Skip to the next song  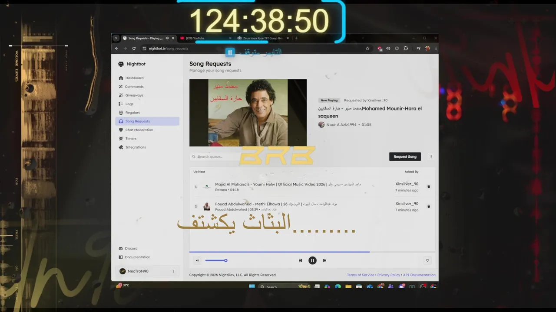(x=324, y=260)
